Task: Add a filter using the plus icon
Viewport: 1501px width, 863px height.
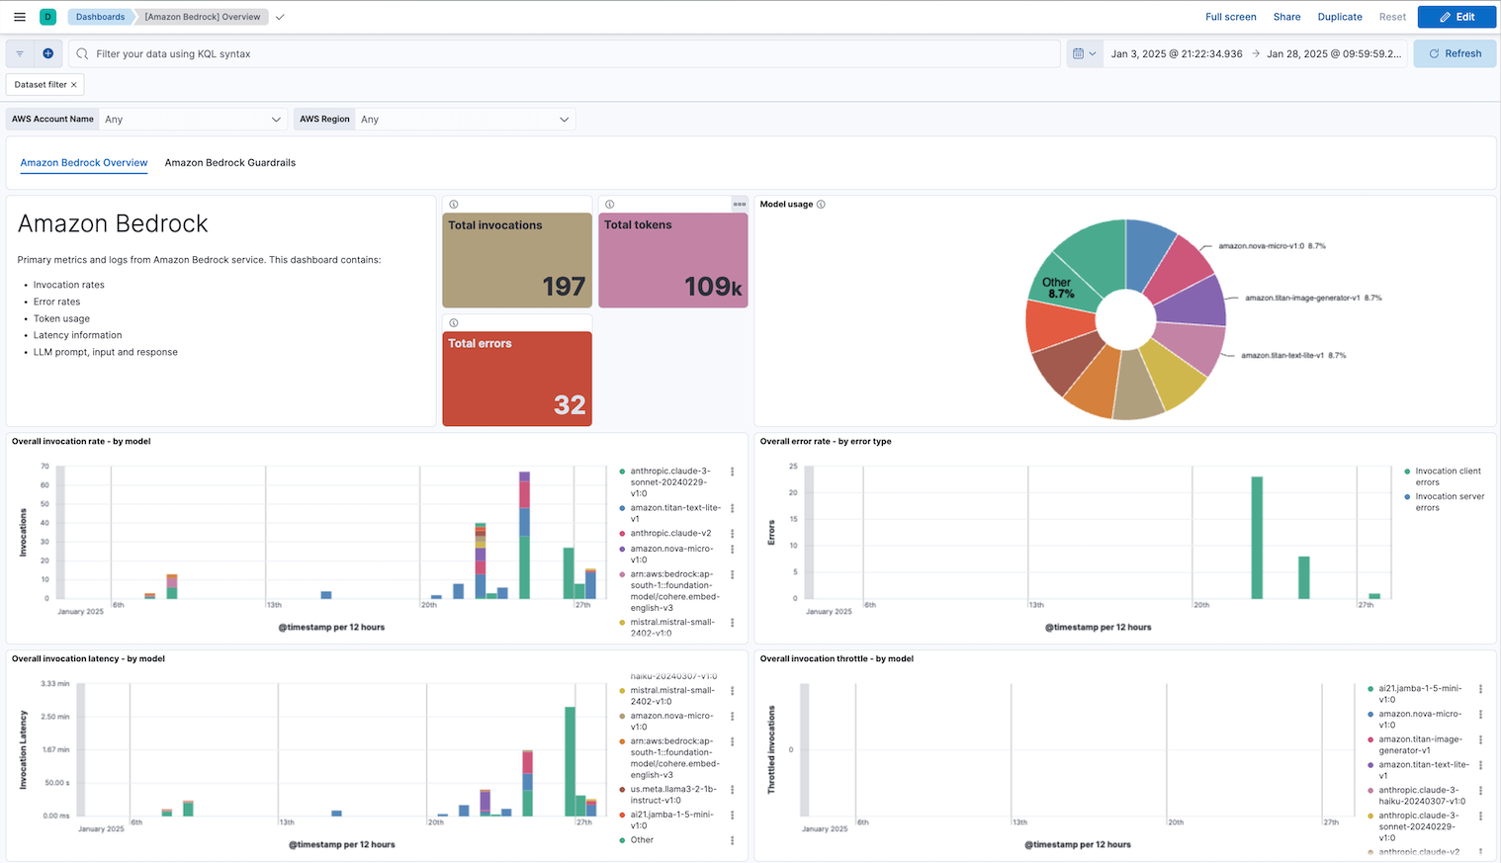Action: point(47,53)
